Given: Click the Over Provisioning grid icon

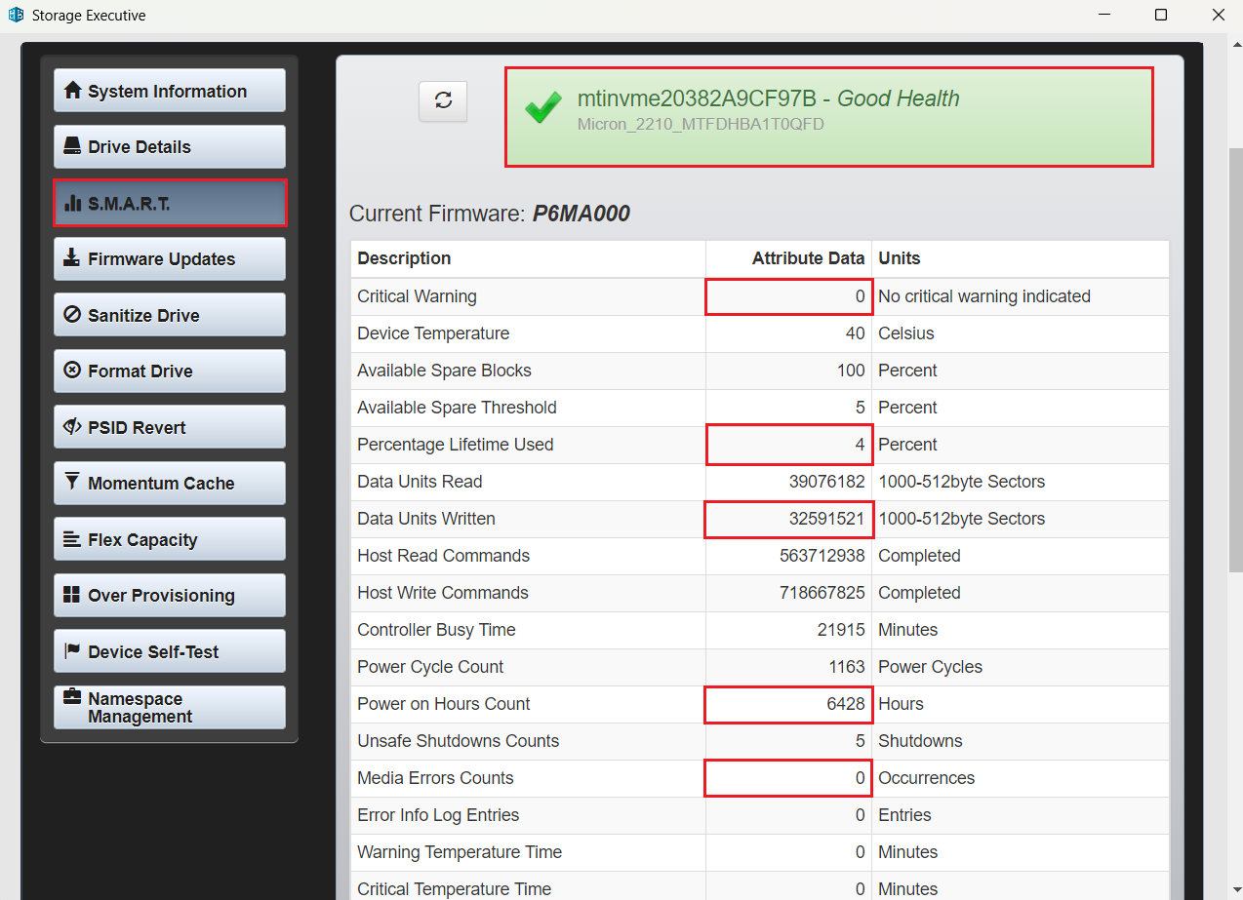Looking at the screenshot, I should pos(69,595).
